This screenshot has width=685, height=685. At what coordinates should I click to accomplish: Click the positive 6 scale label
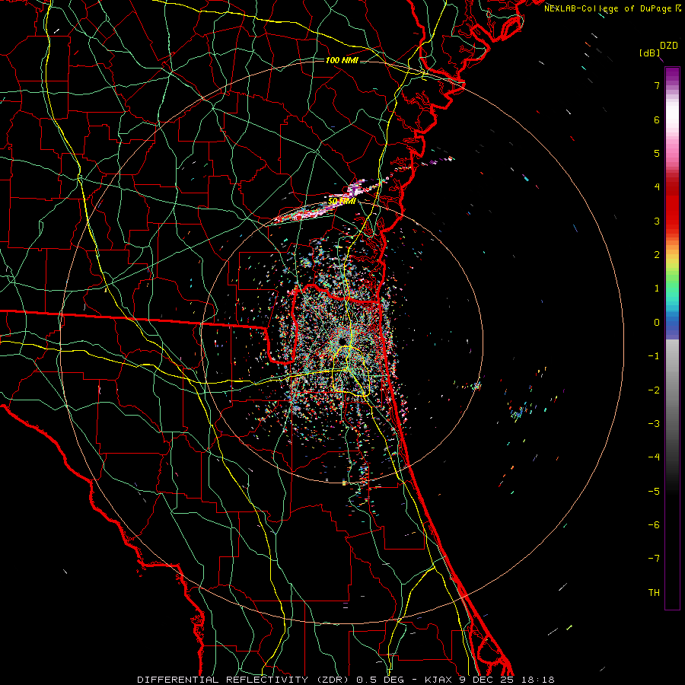pos(657,119)
